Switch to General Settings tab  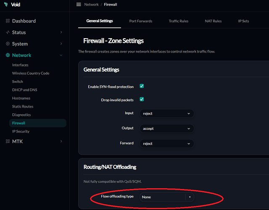(100, 21)
